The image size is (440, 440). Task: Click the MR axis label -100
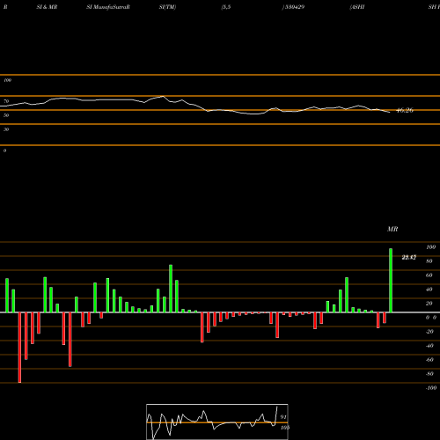pyautogui.click(x=431, y=388)
